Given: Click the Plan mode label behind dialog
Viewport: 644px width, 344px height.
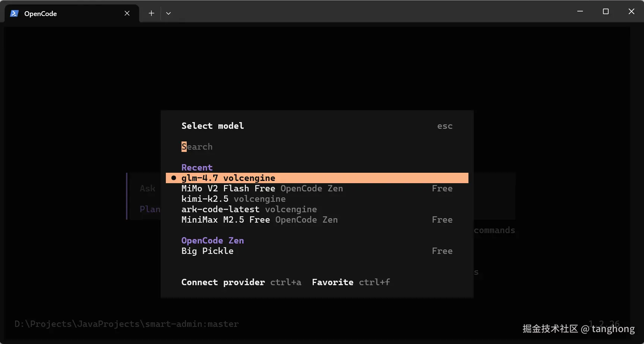Looking at the screenshot, I should click(150, 209).
